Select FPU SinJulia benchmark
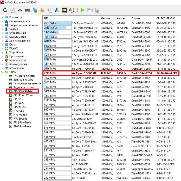Image resolution: width=181 pixels, height=181 pixels. [x=20, y=119]
